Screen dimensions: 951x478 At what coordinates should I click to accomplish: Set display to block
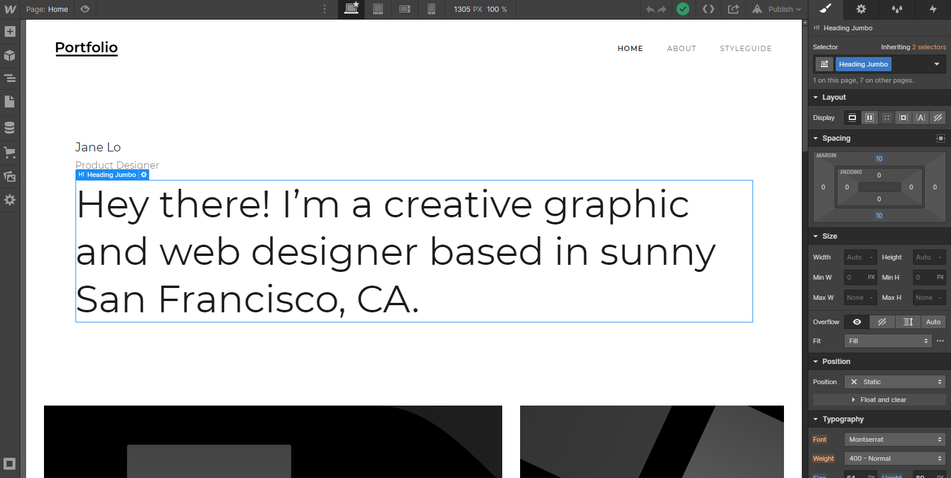click(852, 118)
